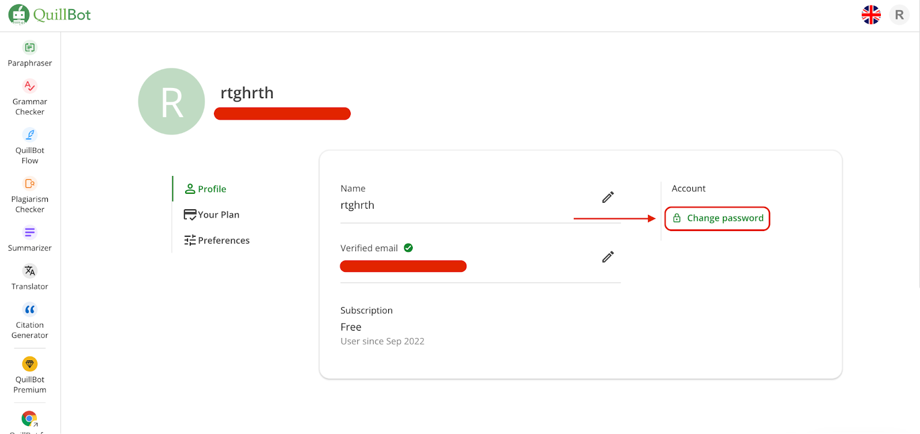Open the Citation Generator
This screenshot has height=434, width=920.
click(x=30, y=321)
